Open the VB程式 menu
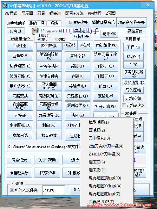This screenshot has width=157, height=209. [11, 13]
